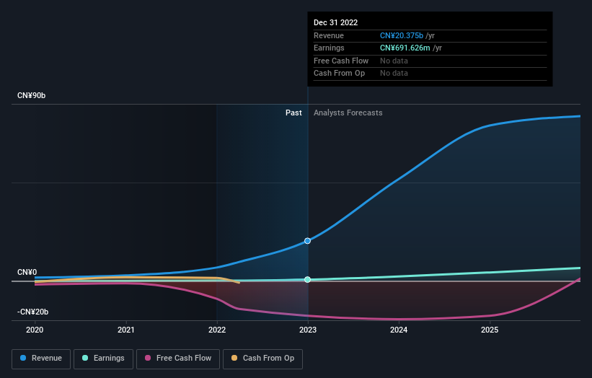Click the orange Cash From Op legend dot
The image size is (592, 378).
234,358
